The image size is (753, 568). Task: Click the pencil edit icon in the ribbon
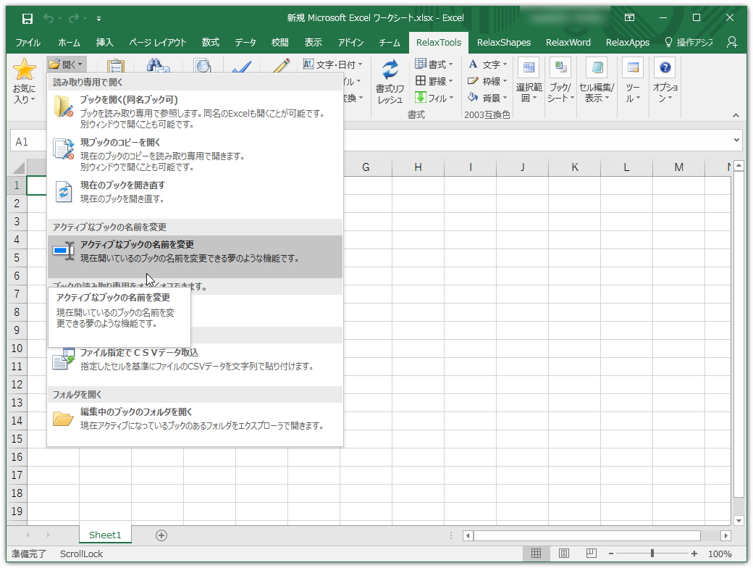(x=281, y=65)
